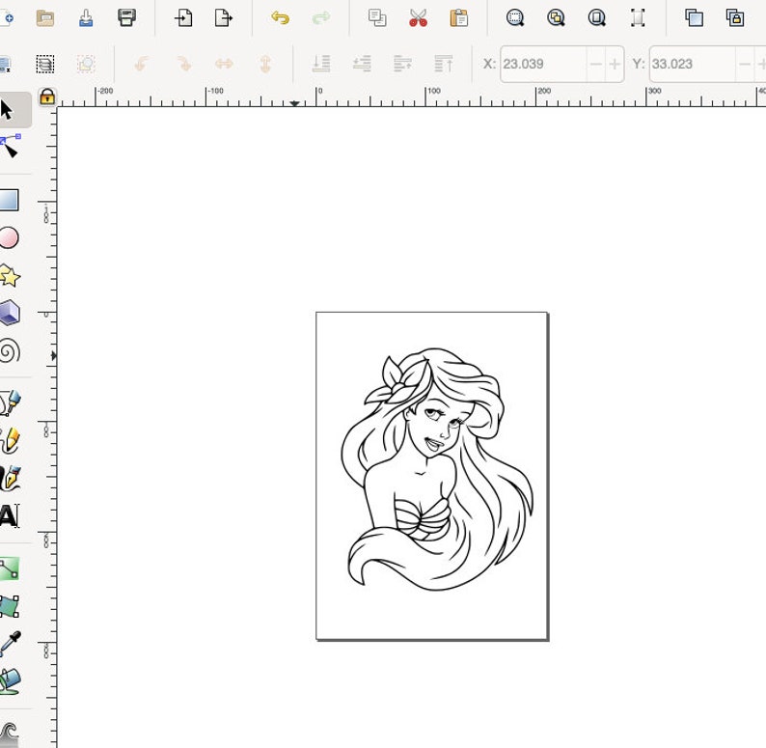766x748 pixels.
Task: Rotate selection clockwise icon
Action: 183,64
